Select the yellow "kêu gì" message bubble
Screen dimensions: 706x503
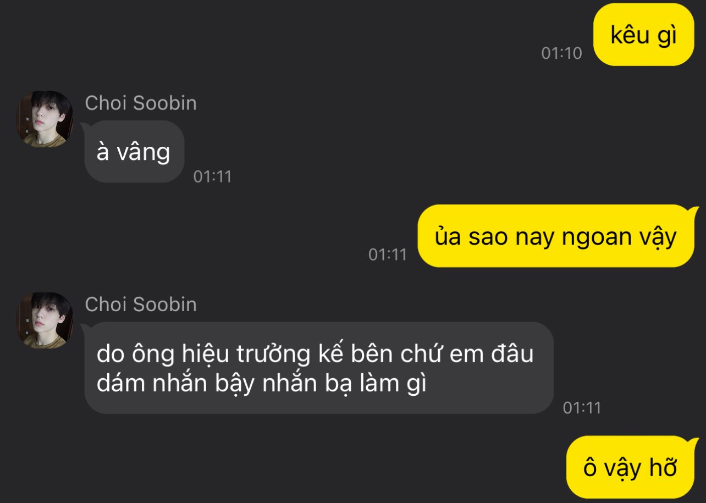pos(644,35)
